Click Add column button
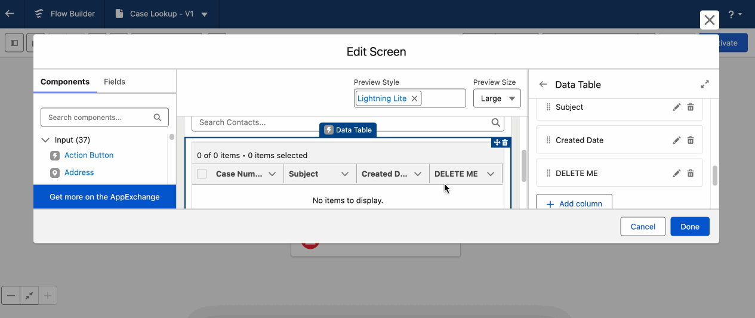Screen dimensions: 755x318 pos(574,203)
